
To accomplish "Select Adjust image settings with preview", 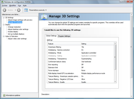I will [20, 20].
